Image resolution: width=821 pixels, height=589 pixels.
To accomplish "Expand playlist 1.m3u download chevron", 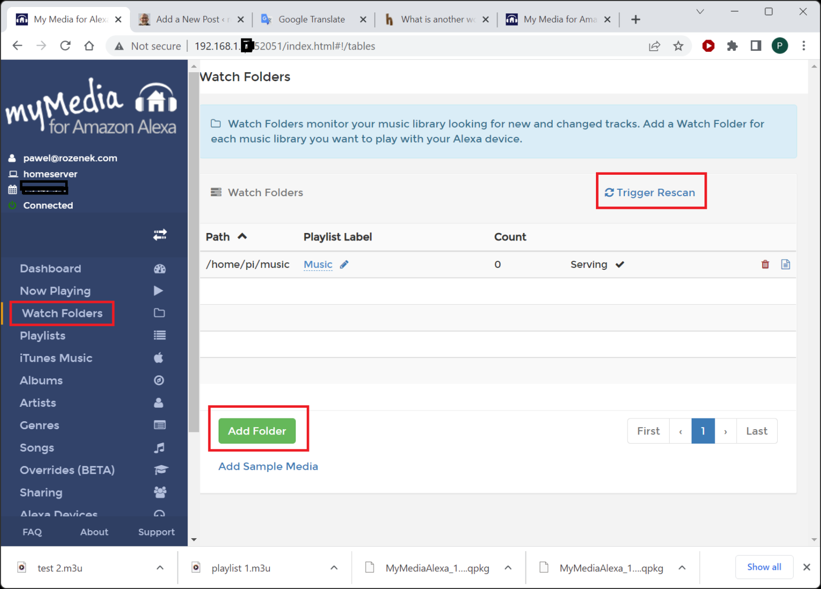I will 334,568.
